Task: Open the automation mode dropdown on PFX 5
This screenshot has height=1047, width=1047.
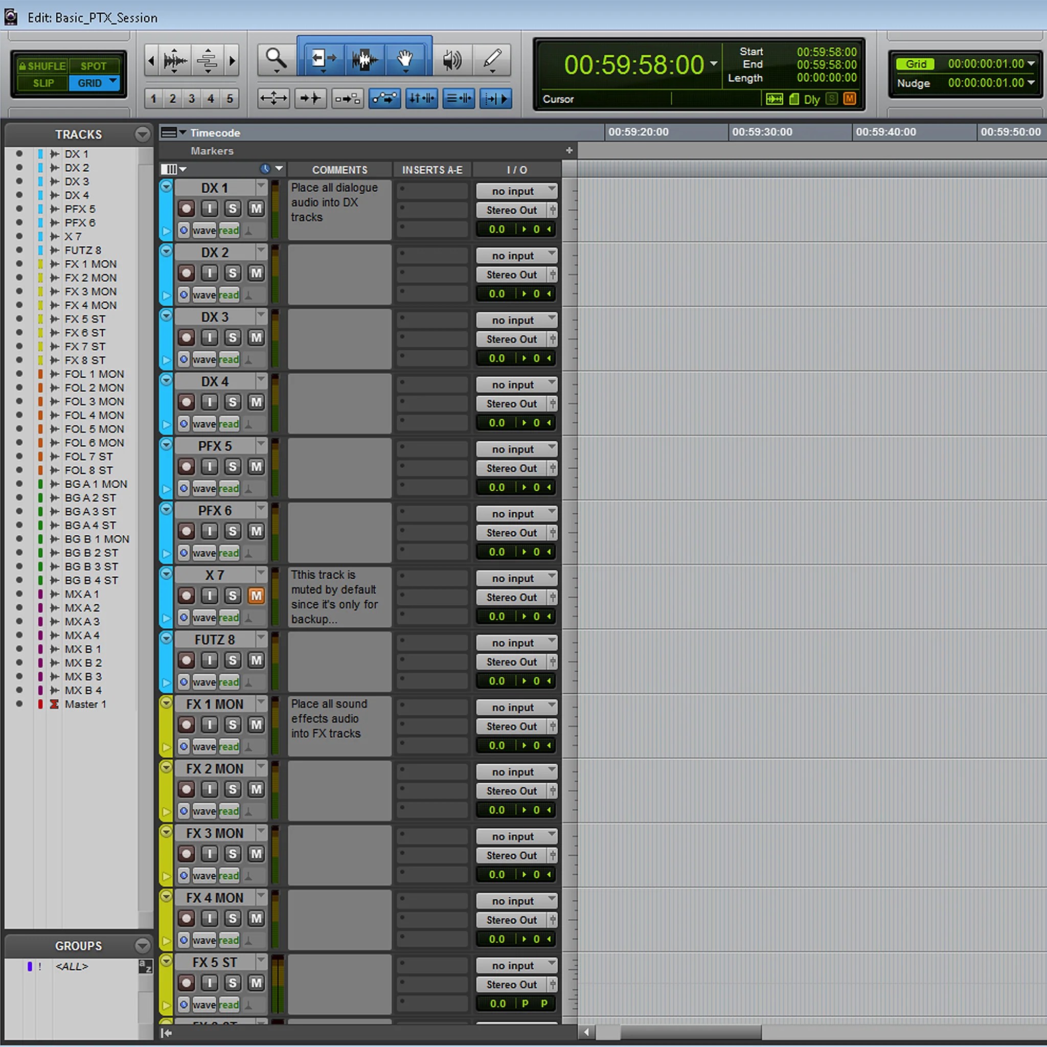Action: 229,488
